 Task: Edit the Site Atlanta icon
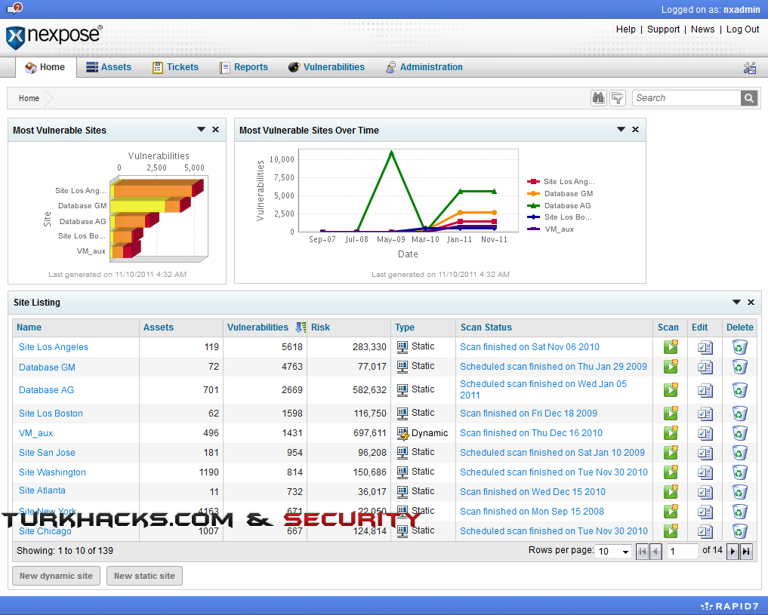coord(705,492)
